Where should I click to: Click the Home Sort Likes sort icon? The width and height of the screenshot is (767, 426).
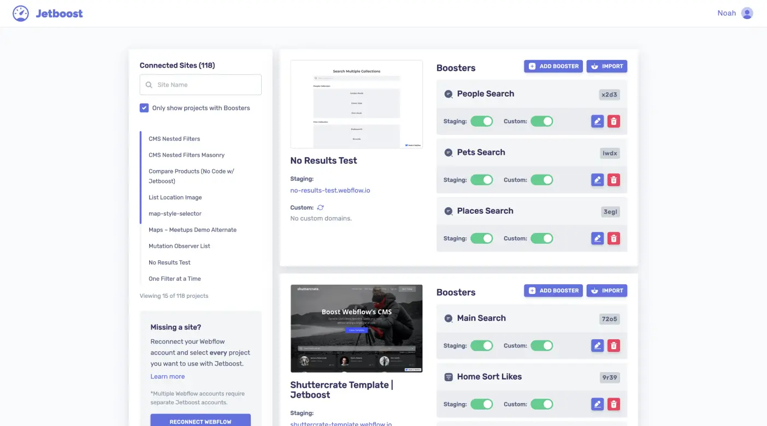449,377
